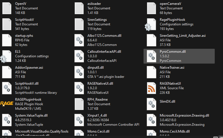Select the 'SirenSettings' file name

pos(97,20)
